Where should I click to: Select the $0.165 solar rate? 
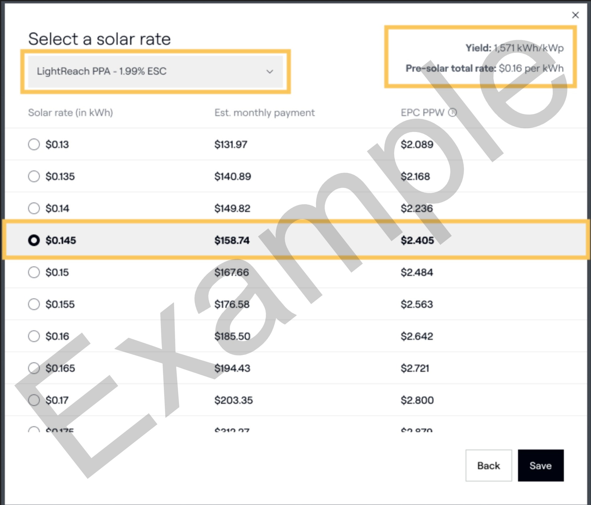34,368
